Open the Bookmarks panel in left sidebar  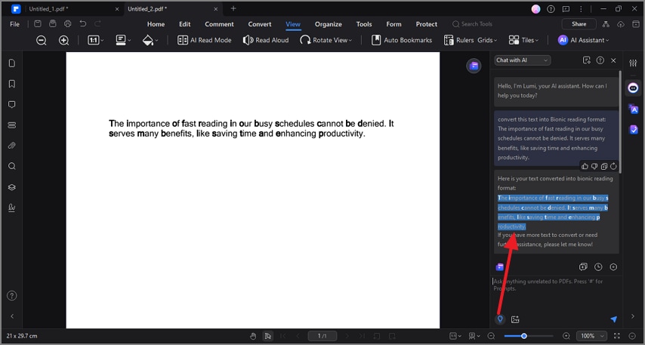point(12,84)
